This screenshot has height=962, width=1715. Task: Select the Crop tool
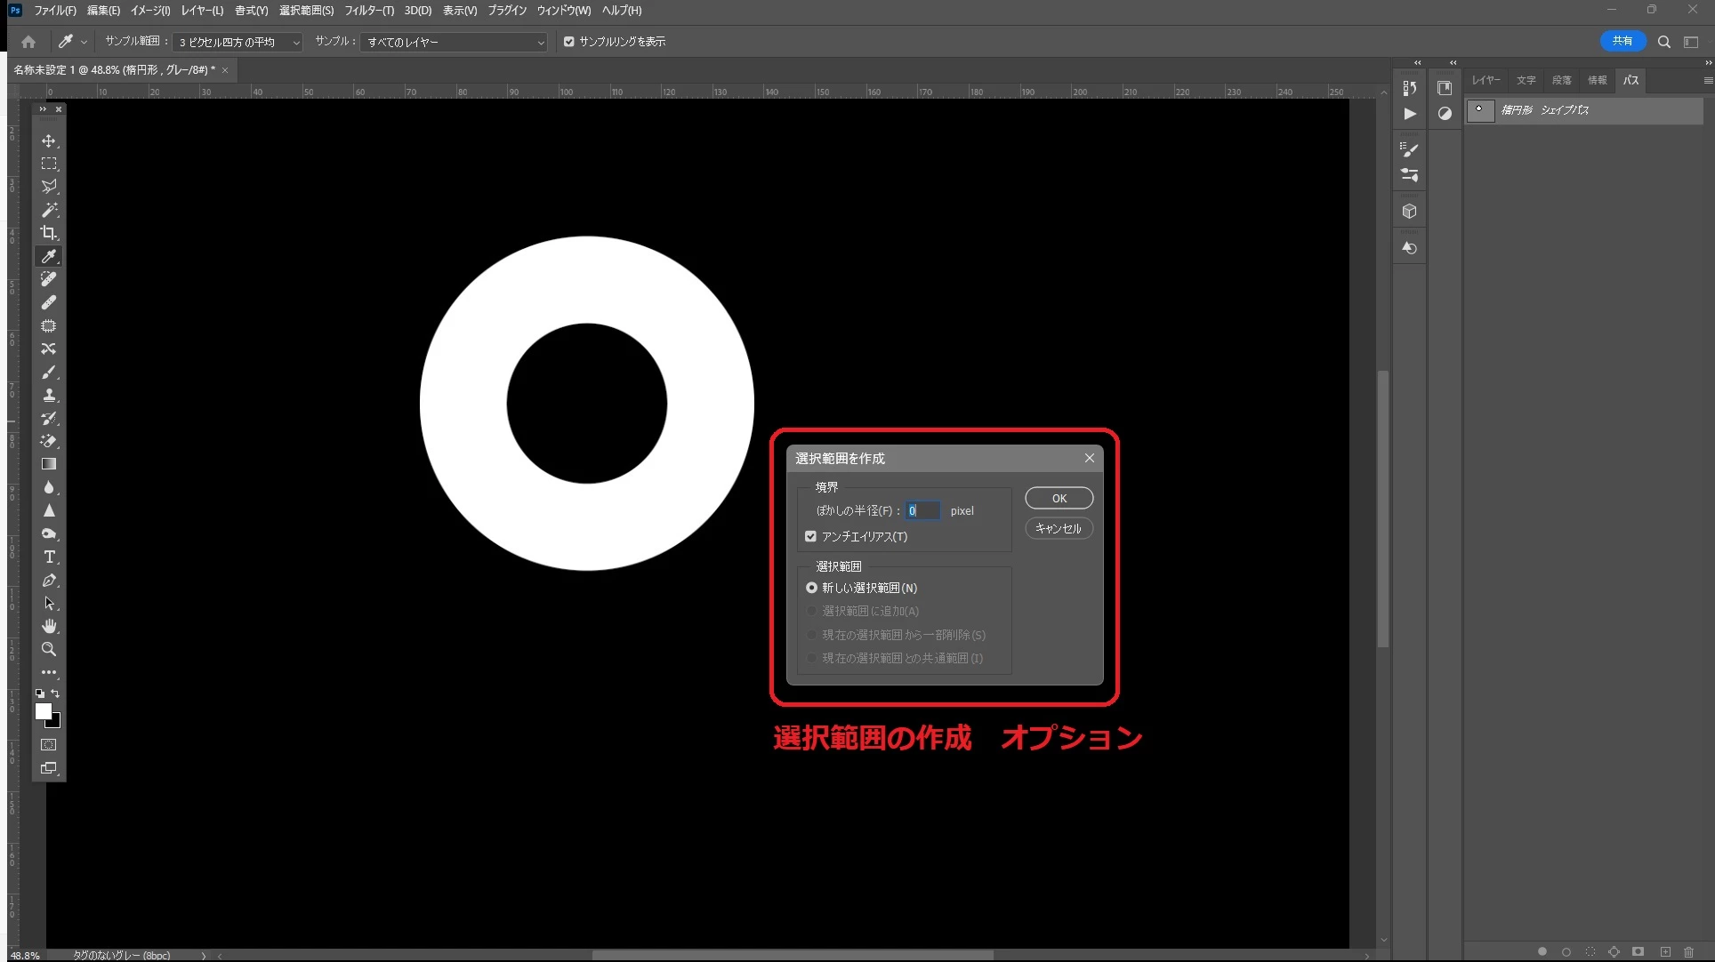click(x=49, y=233)
